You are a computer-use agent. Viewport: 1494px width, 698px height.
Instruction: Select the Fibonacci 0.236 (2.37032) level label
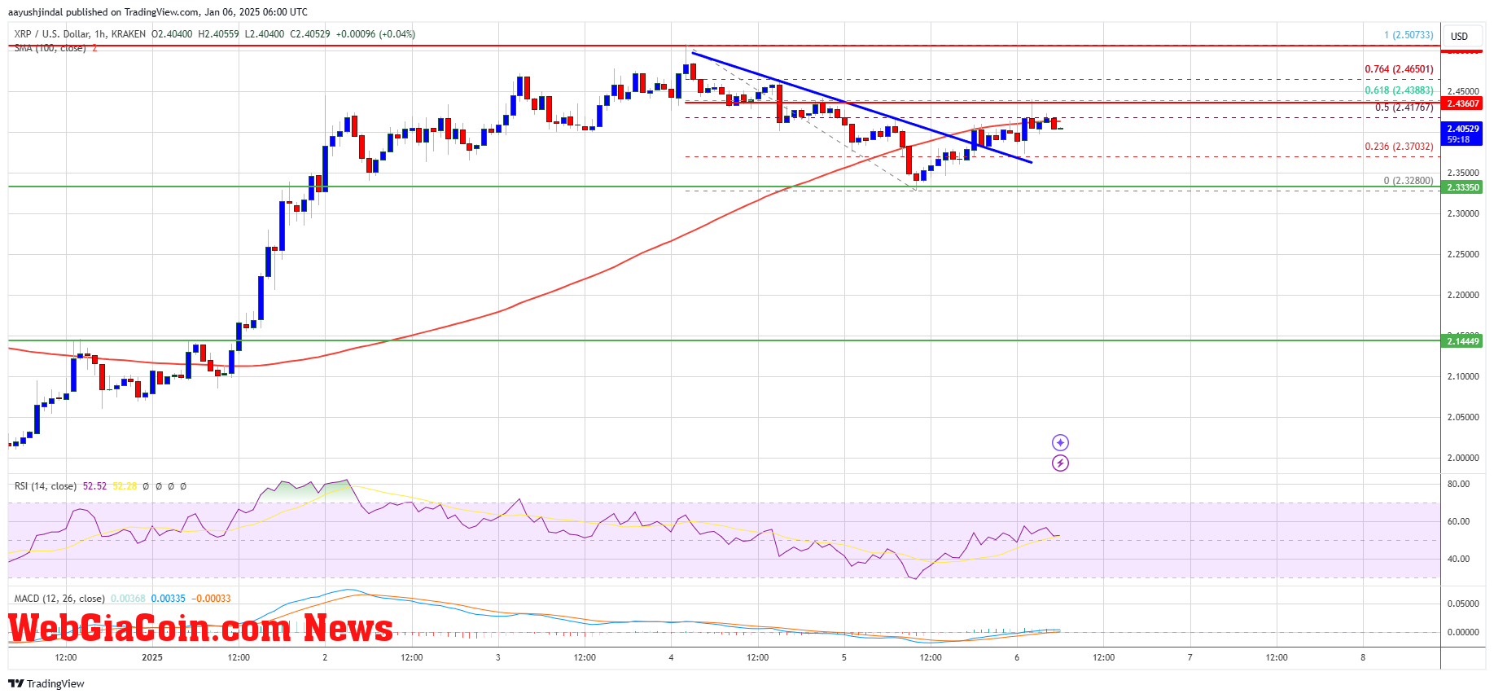[x=1400, y=147]
